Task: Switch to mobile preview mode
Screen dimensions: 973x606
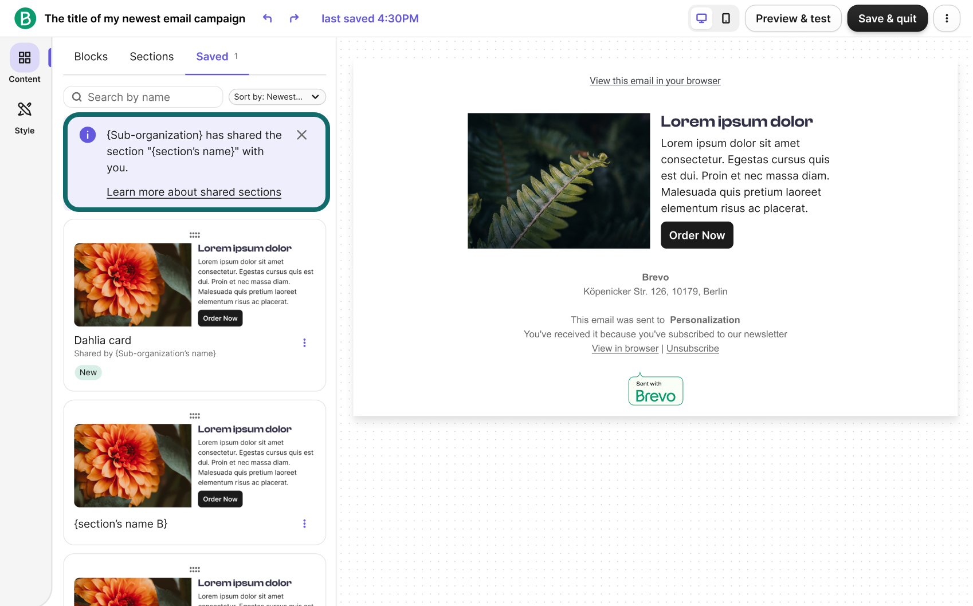Action: coord(726,18)
